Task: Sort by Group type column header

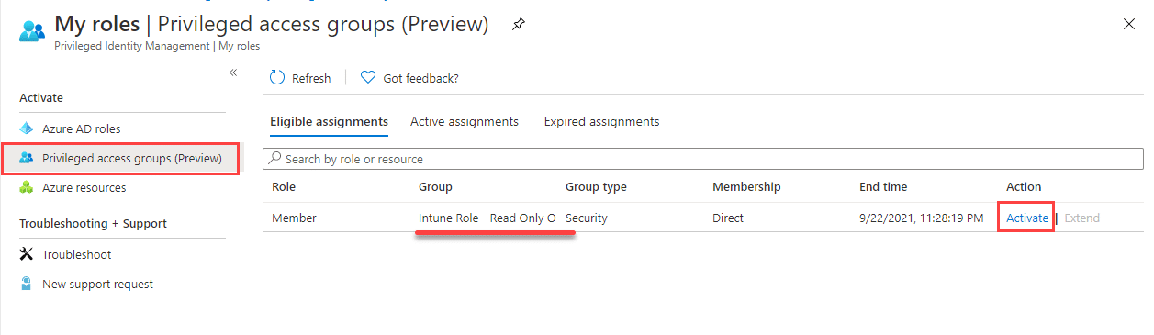Action: point(596,186)
